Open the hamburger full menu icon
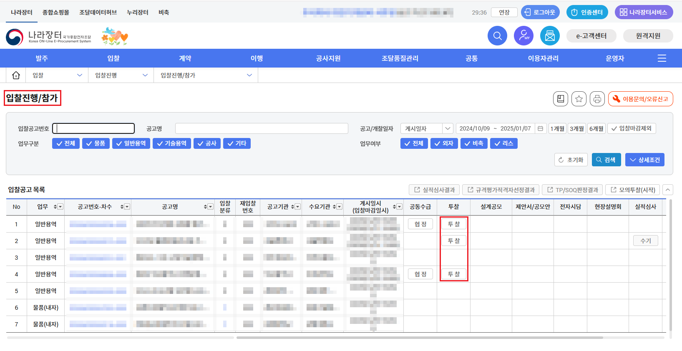This screenshot has height=351, width=682. click(662, 58)
